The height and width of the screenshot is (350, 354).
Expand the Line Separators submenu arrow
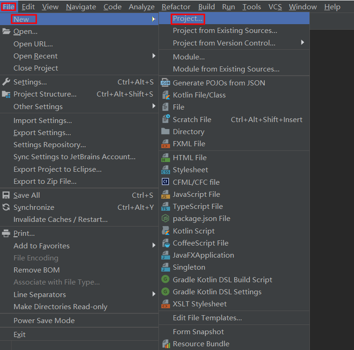tap(154, 294)
